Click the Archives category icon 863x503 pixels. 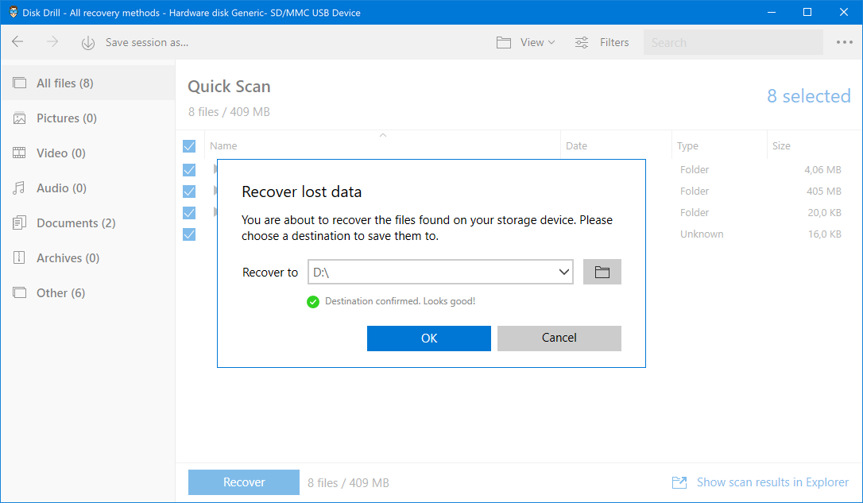pos(19,257)
